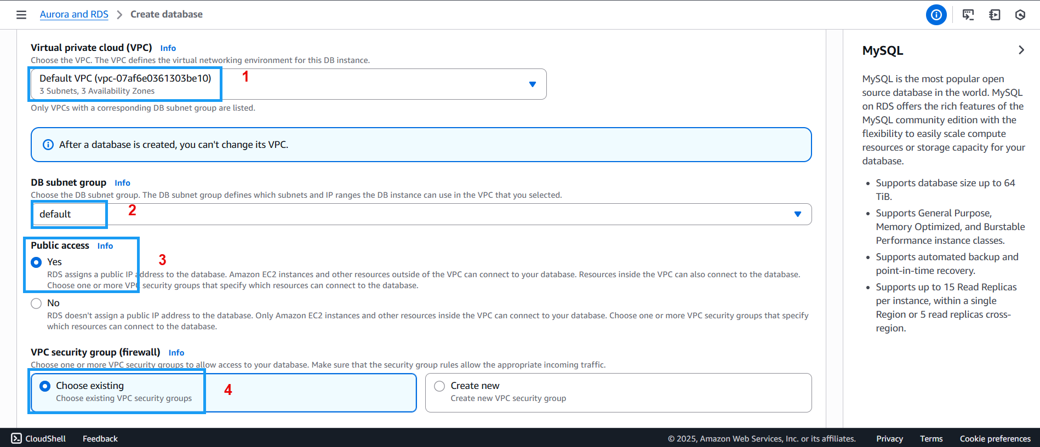Screen dimensions: 1040x447
Task: Click the DB subnet group dropdown arrow
Action: tap(798, 214)
